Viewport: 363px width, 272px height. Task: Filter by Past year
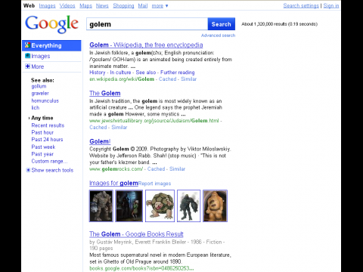(42, 154)
